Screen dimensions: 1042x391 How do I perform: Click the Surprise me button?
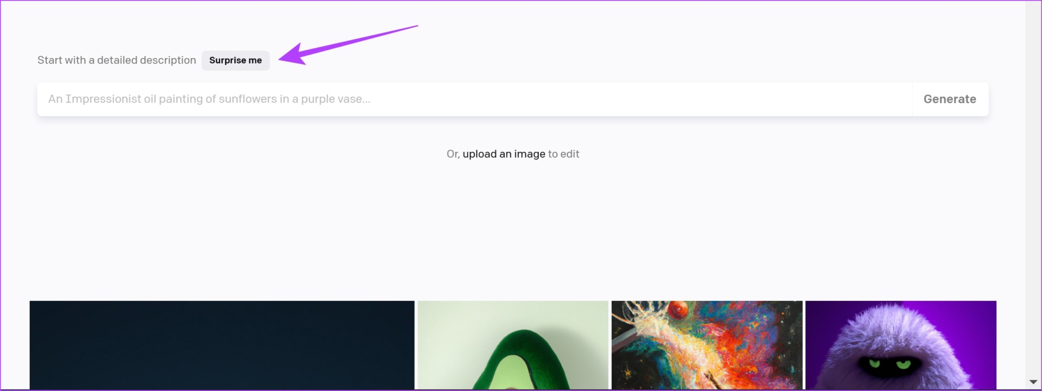pos(236,60)
